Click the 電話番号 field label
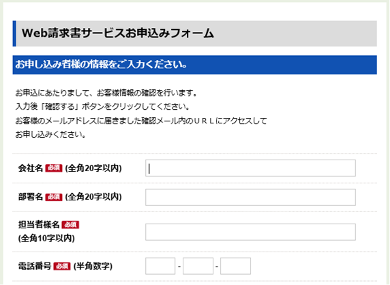This screenshot has height=285, width=390. pos(35,266)
